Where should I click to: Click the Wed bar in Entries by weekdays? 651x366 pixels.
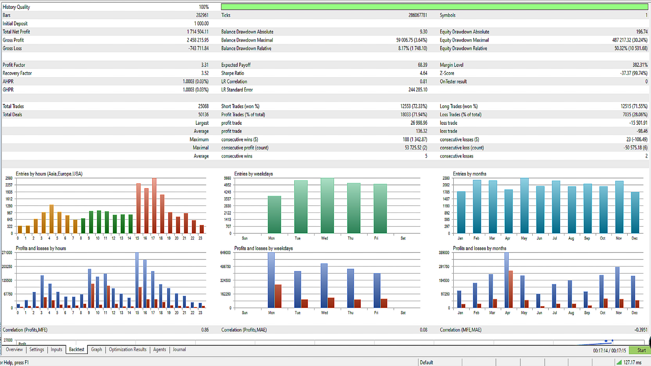pyautogui.click(x=327, y=205)
